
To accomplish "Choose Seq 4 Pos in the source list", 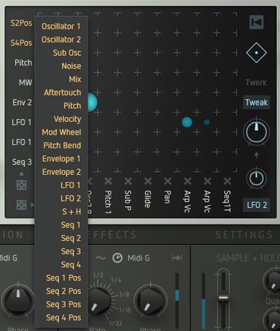I will [x=63, y=317].
